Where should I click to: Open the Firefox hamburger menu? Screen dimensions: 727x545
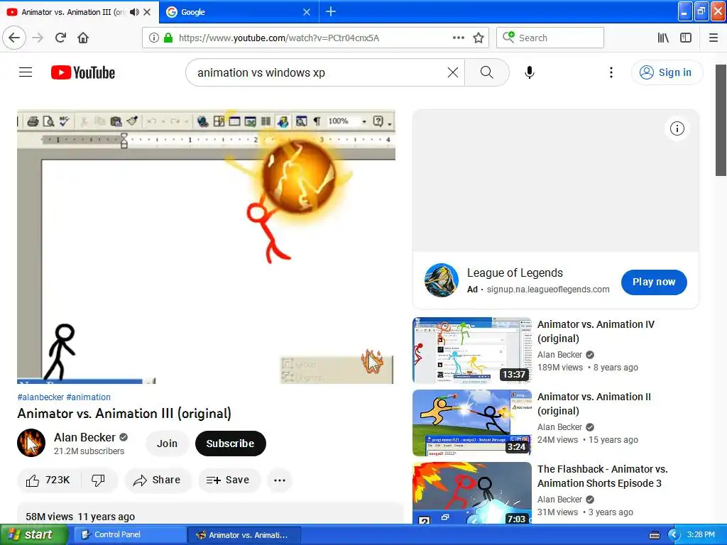click(714, 38)
